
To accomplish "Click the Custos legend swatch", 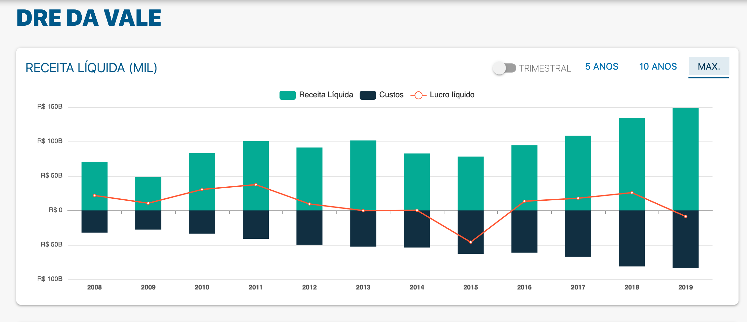I will (368, 95).
